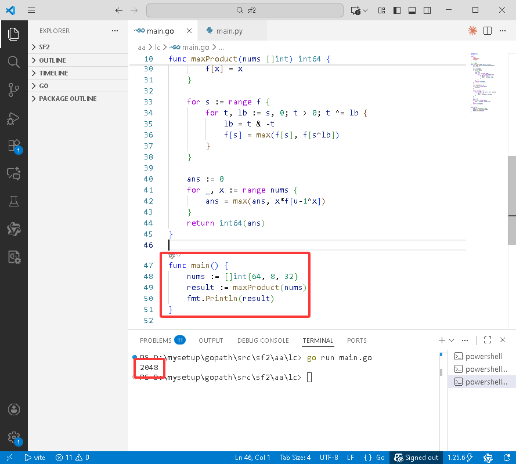Open the Testing flask view
The width and height of the screenshot is (516, 464).
[x=13, y=201]
